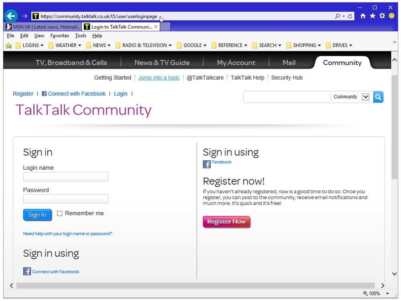Image resolution: width=401 pixels, height=301 pixels.
Task: Click the vertical scrollbar down arrow
Action: [x=394, y=274]
